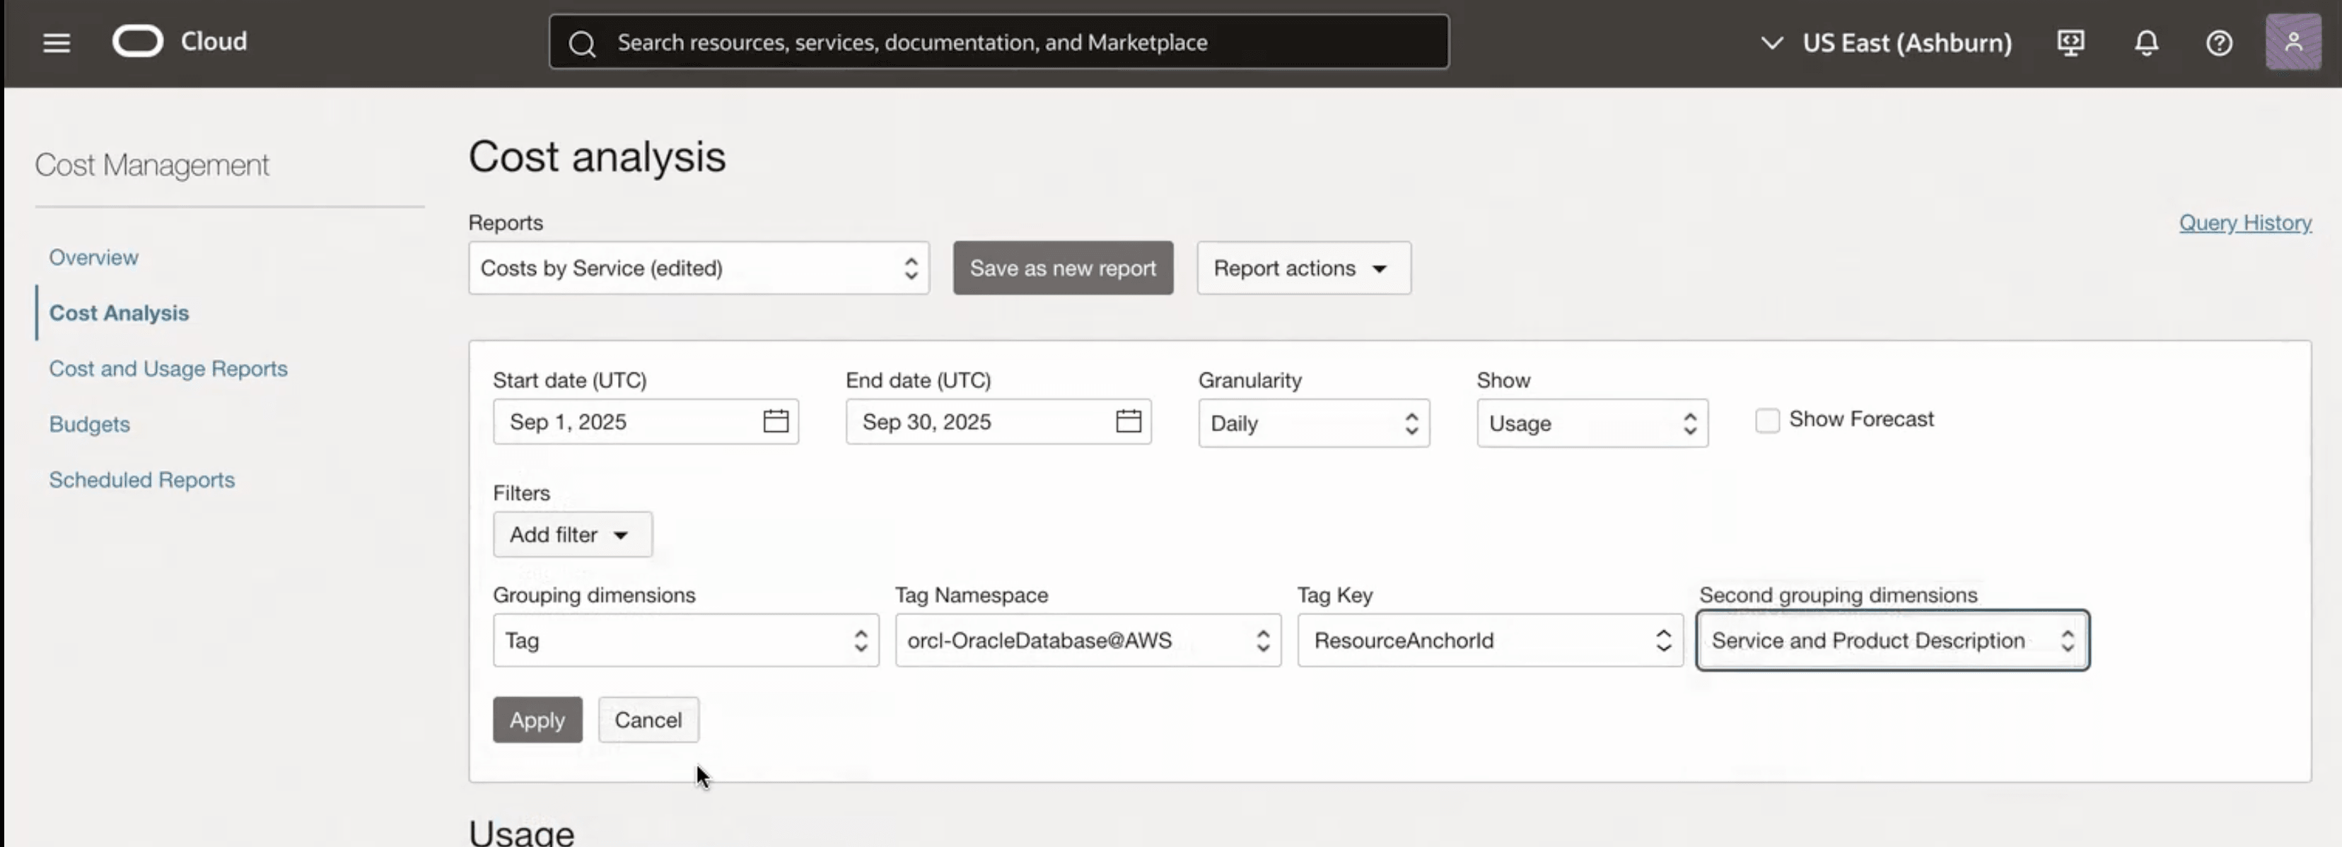Screen dimensions: 2342x847
Task: Expand the Report actions dropdown
Action: [1303, 267]
